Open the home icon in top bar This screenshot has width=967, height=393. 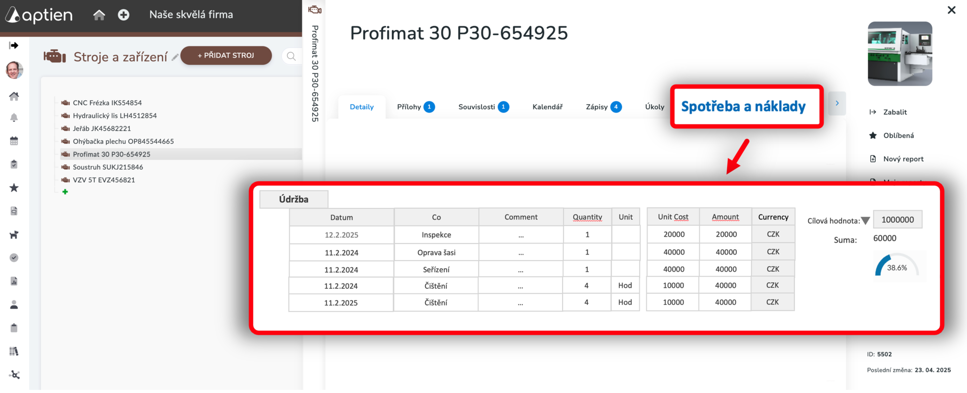tap(99, 15)
